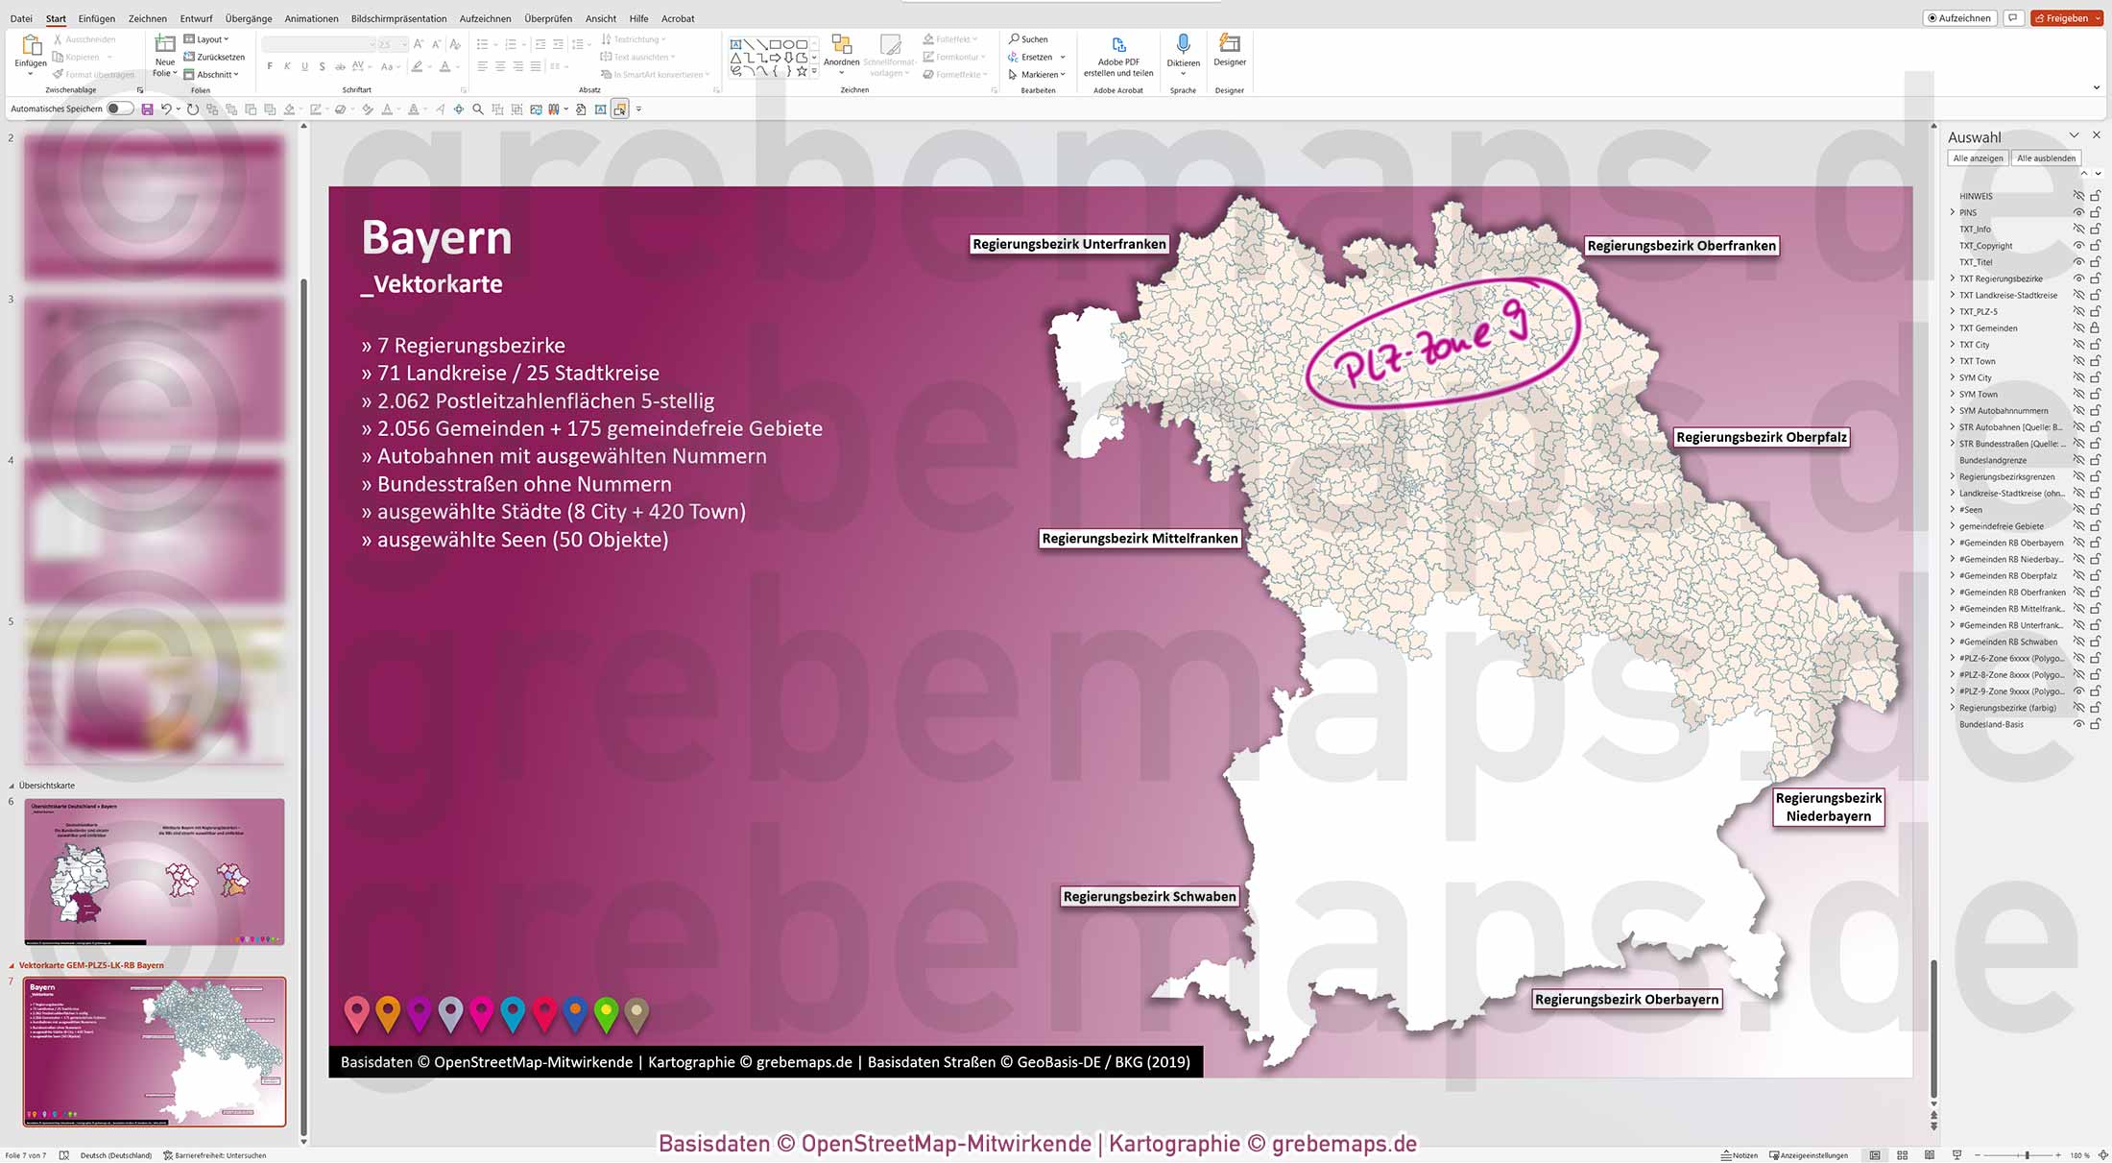Adjust the zoom slider in the status bar
The height and width of the screenshot is (1163, 2112).
(2026, 1155)
